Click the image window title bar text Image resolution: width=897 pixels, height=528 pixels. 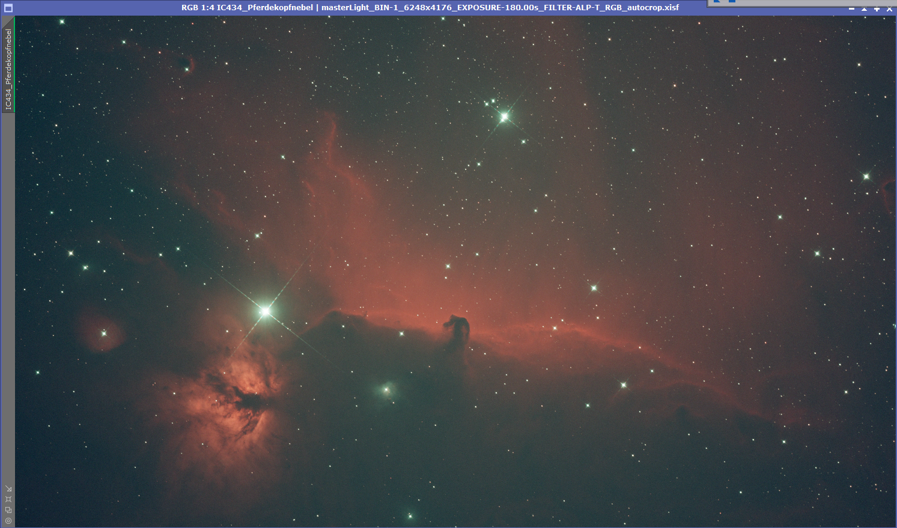point(430,8)
